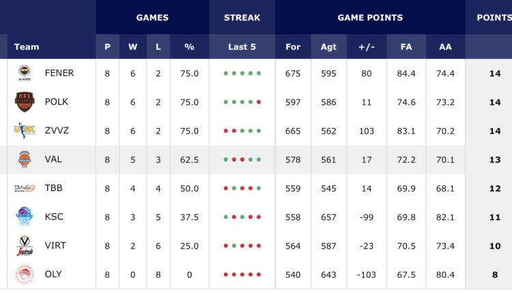Open the ZVVZ team link
This screenshot has height=293, width=512.
(x=57, y=131)
